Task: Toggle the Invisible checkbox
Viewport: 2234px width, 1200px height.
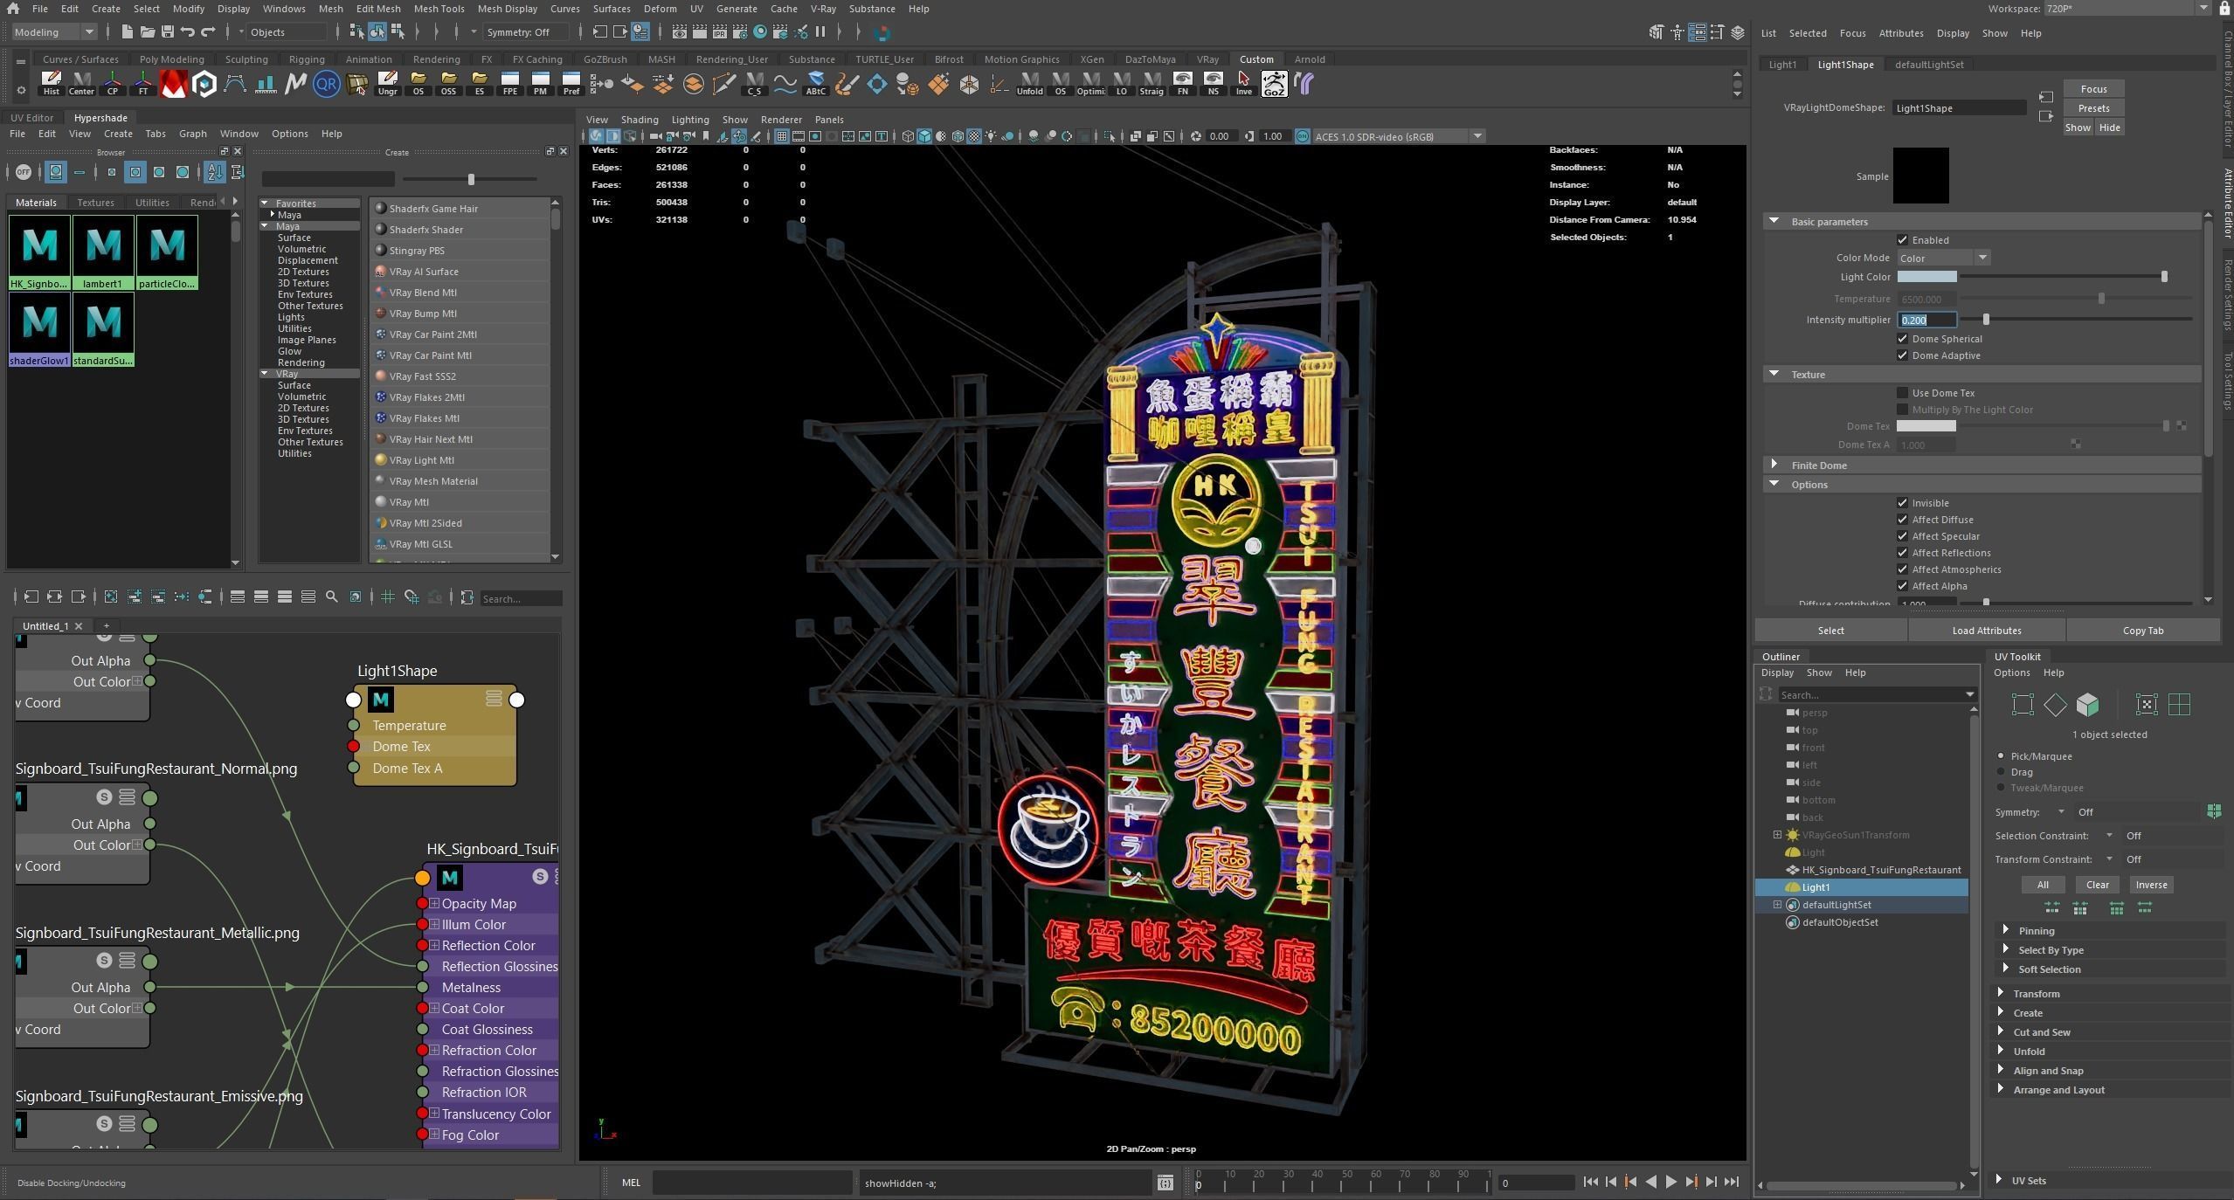Action: tap(1902, 503)
